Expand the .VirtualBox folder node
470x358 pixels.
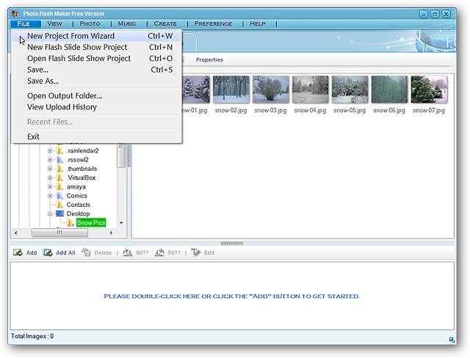(50, 178)
